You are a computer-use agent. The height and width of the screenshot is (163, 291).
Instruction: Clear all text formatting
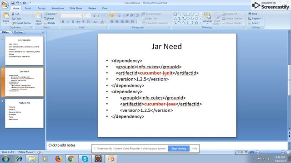click(105, 16)
